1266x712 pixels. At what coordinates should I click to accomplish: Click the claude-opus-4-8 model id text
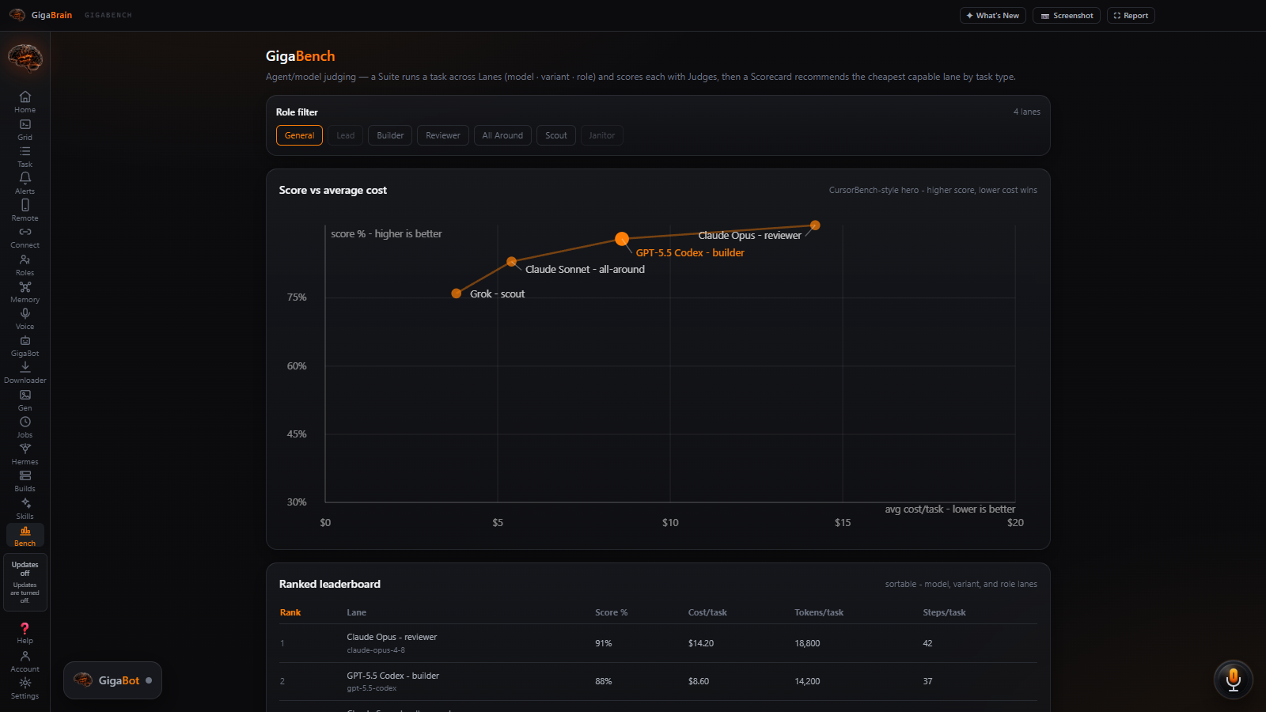376,650
